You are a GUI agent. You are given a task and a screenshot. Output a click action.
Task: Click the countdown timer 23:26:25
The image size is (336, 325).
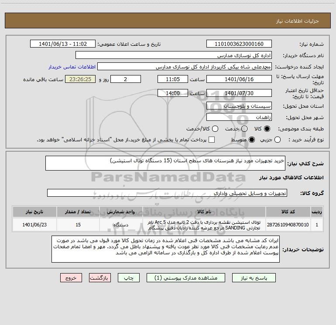[80, 79]
